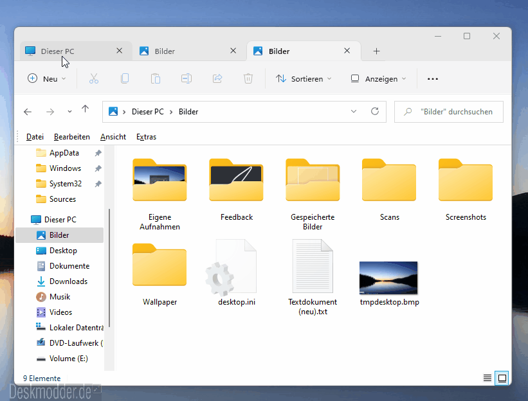Select the Scans folder
528x401 pixels.
coord(389,190)
